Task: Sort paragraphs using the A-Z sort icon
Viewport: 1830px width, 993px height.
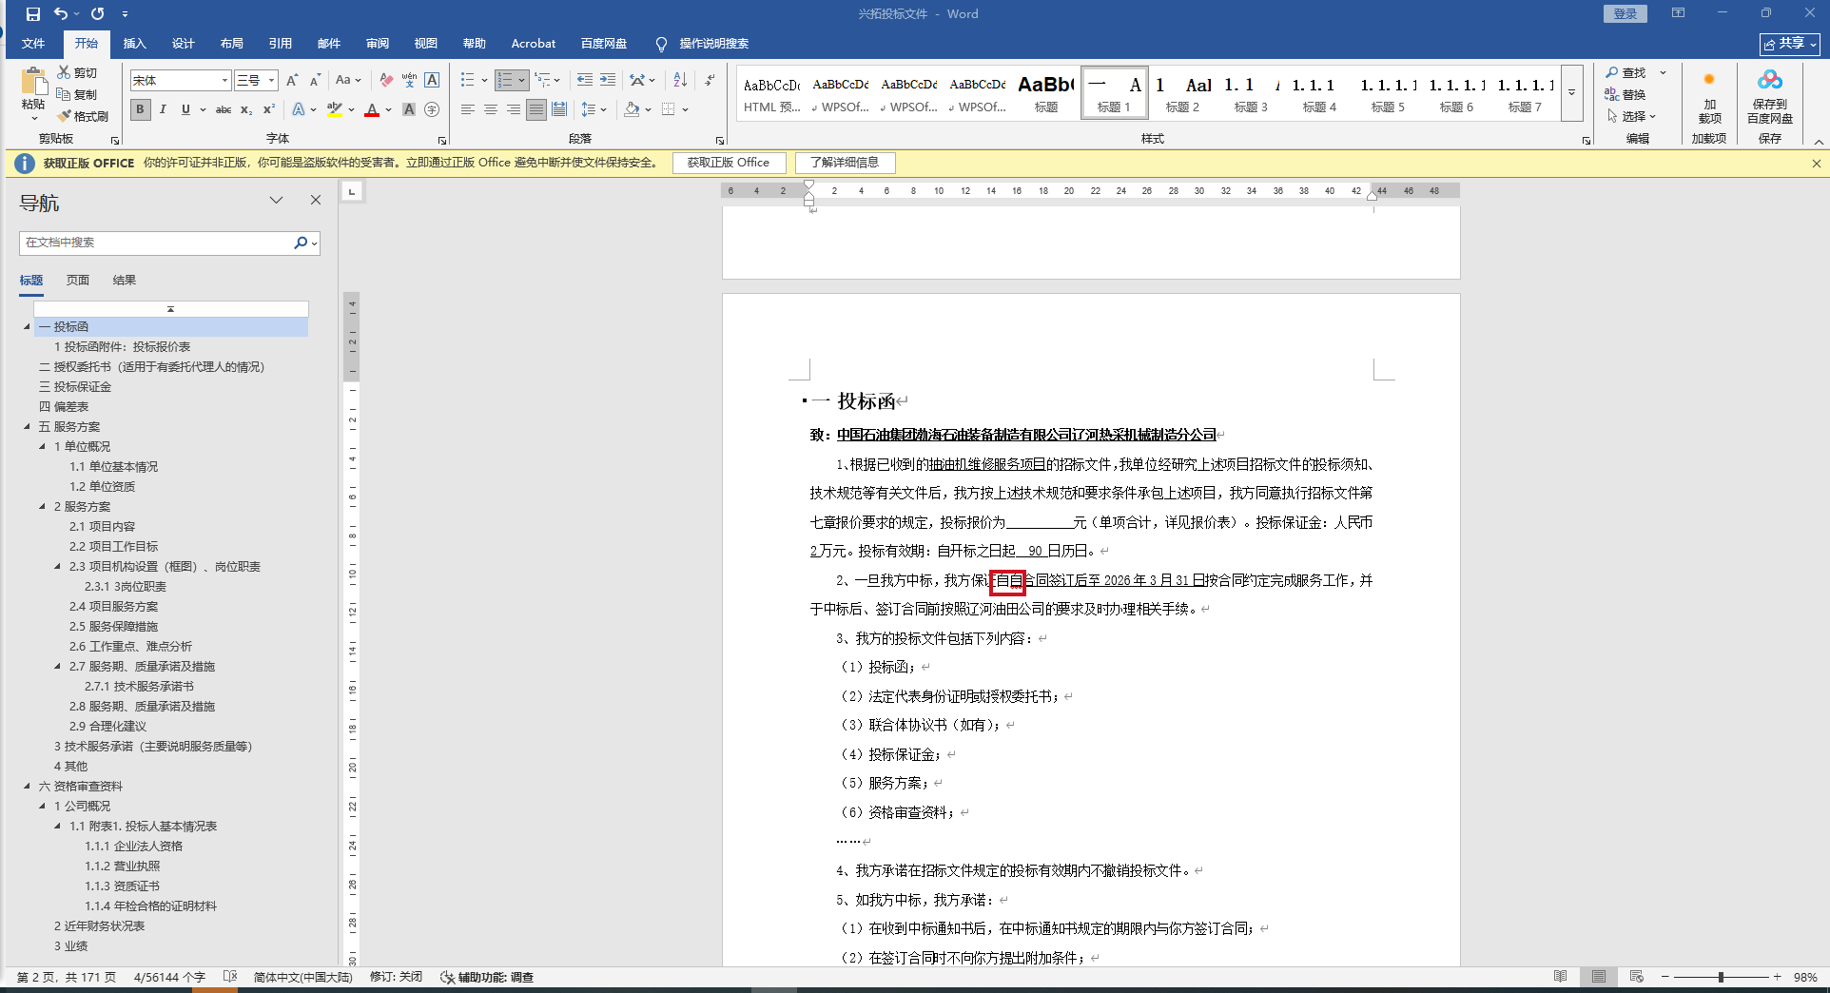Action: 680,81
